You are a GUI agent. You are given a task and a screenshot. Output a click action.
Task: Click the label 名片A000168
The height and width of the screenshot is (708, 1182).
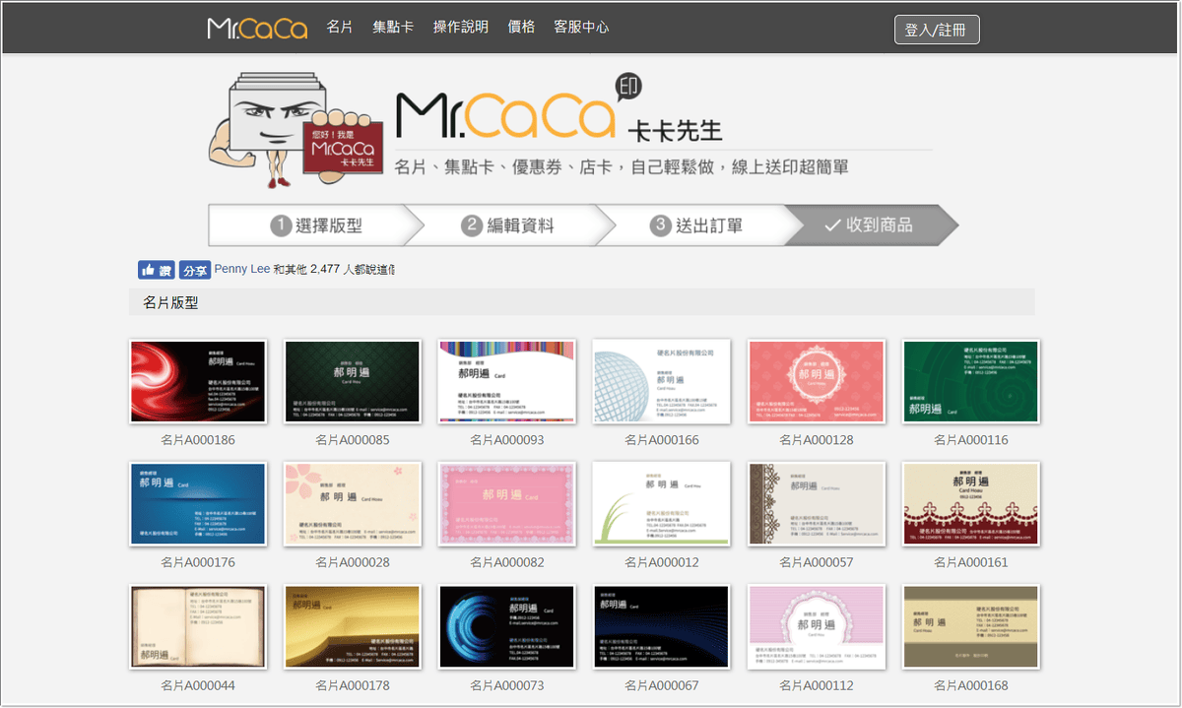pos(971,686)
